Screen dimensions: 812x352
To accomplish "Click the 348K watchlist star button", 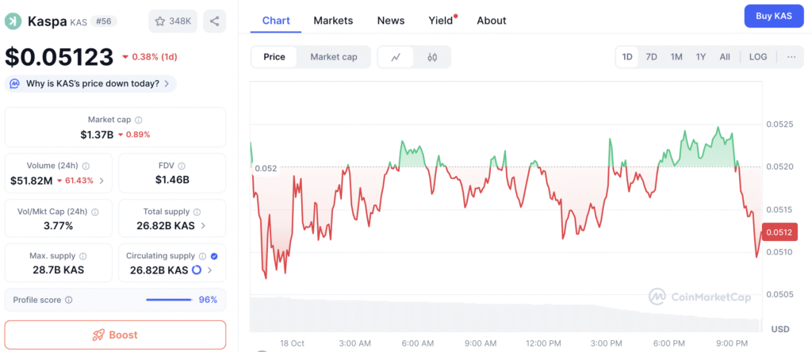I will tap(174, 21).
